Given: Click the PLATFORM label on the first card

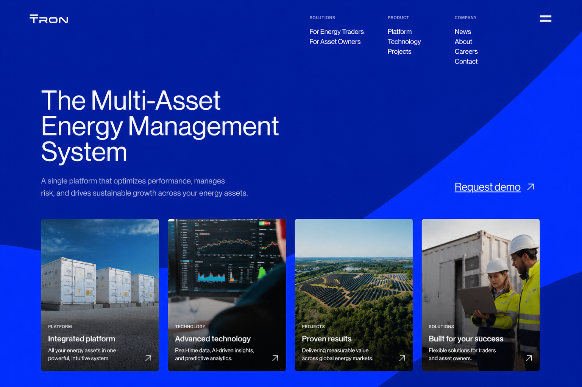Looking at the screenshot, I should coord(60,326).
